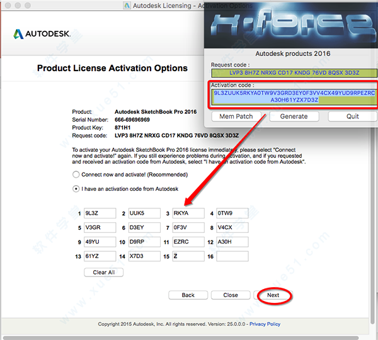Click activation code field 13 containing 61YZ

(100, 256)
